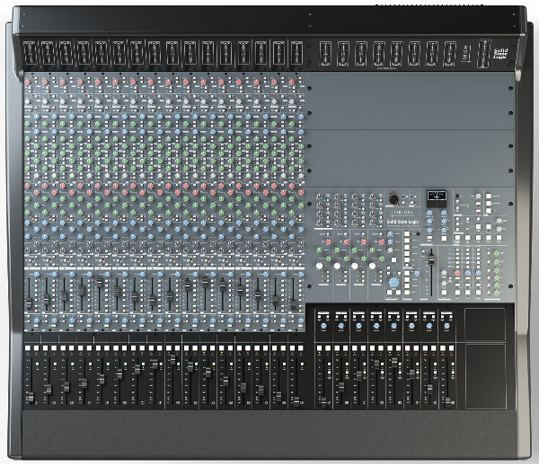Adjust channel 16 red gain knob at strip top
Screen dimensions: 539x464
tap(292, 82)
